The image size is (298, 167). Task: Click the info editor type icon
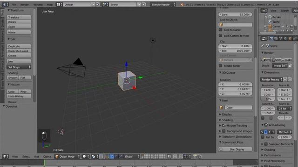pos(5,4)
